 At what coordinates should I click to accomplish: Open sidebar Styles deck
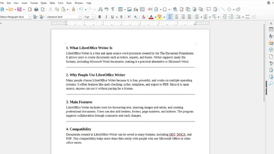pos(271,36)
